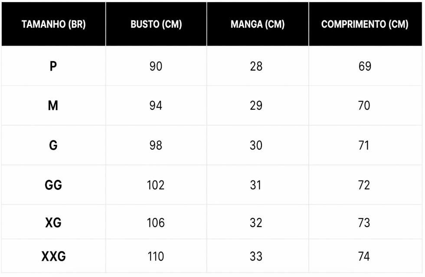Click the MANGA (CM) column header

click(x=257, y=25)
